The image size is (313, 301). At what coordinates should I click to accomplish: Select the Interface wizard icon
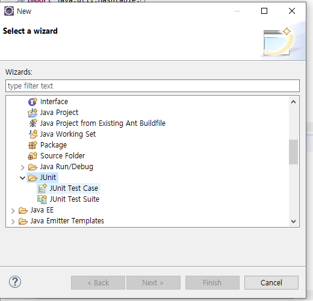pyautogui.click(x=33, y=102)
